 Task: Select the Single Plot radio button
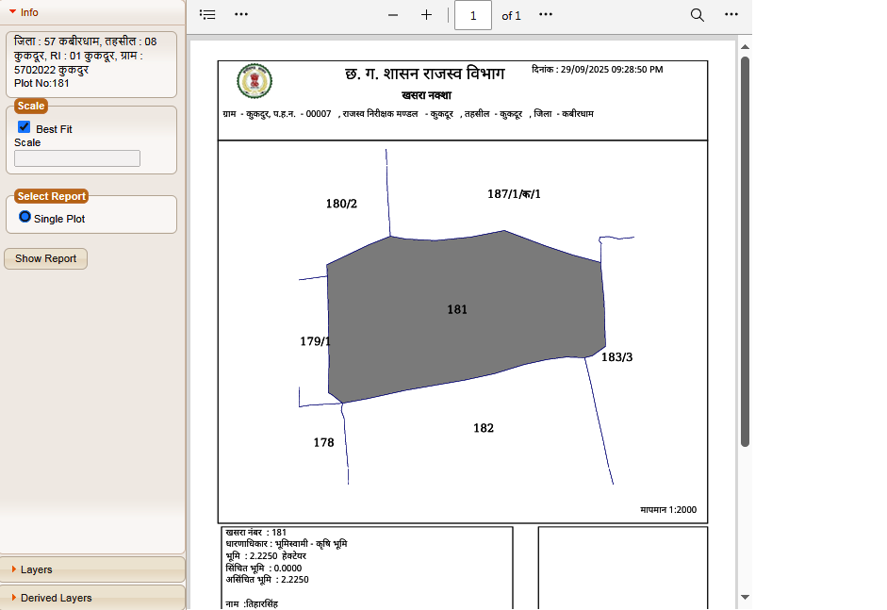pos(25,217)
